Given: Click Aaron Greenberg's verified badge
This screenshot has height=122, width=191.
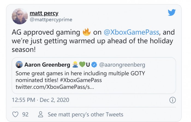Looking at the screenshot, I should 94,65.
